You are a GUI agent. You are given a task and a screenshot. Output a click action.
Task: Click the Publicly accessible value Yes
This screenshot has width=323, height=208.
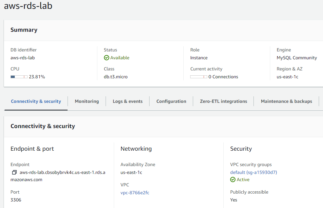coord(233,200)
